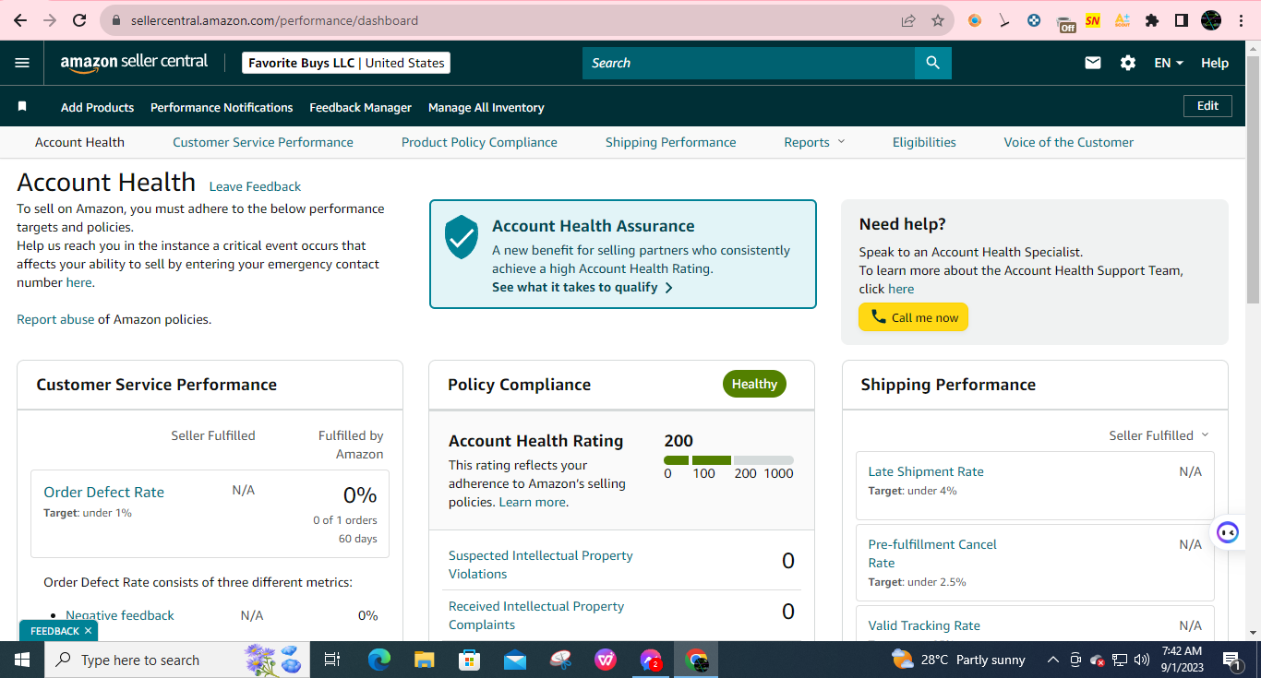Go back with the browser back arrow
Screen dimensions: 1261x678
[x=20, y=20]
